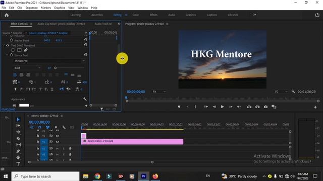Click Quick Export share icon
The image size is (323, 181).
[x=317, y=15]
